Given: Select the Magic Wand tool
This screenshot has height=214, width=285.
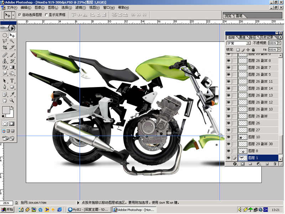Looking at the screenshot, I should [12, 41].
